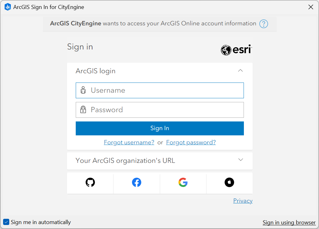Open the Forgot password? link
319x229 pixels.
[x=191, y=142]
